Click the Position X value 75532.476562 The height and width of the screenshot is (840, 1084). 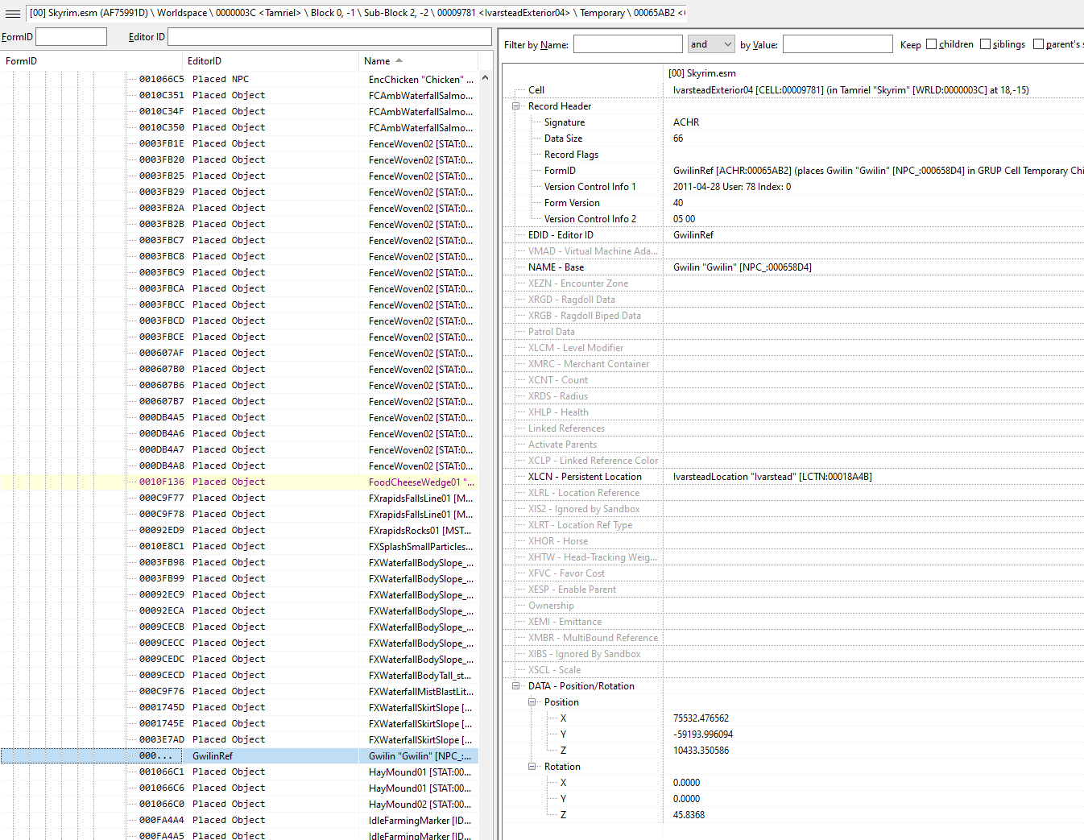(701, 718)
